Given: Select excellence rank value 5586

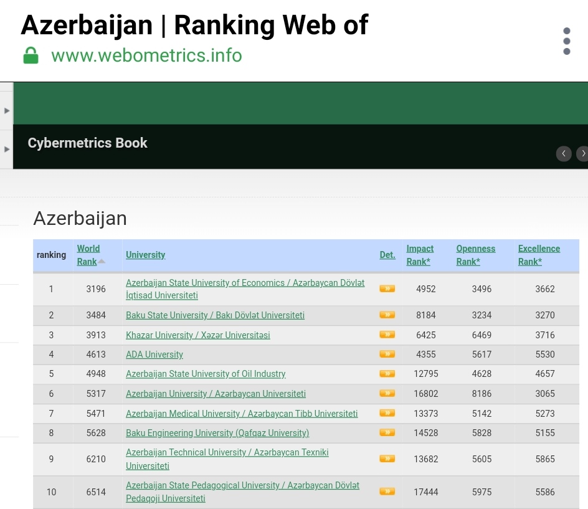Looking at the screenshot, I should click(545, 492).
